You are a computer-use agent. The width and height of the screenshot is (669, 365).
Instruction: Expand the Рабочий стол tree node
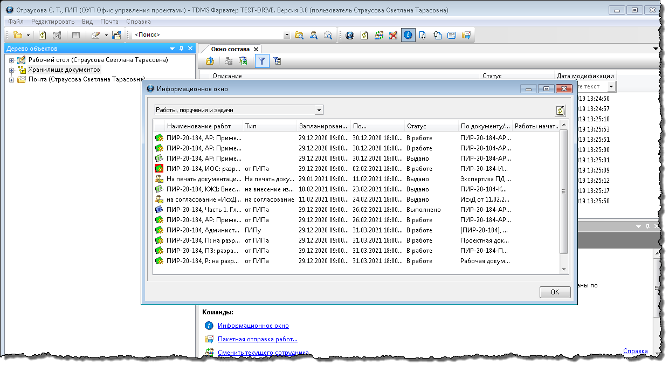(11, 60)
